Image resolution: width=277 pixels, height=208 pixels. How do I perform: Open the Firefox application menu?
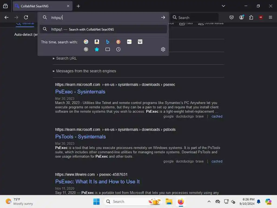coord(271,17)
